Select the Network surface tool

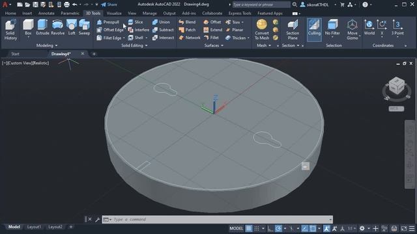[190, 38]
